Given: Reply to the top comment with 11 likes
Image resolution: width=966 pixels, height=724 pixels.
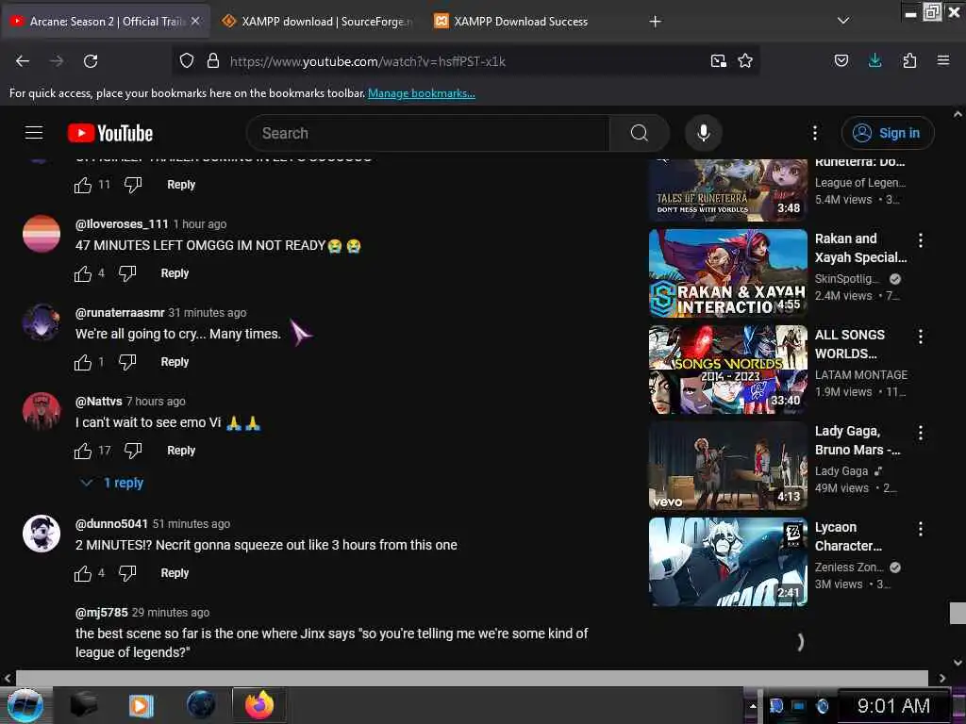Looking at the screenshot, I should tap(180, 185).
